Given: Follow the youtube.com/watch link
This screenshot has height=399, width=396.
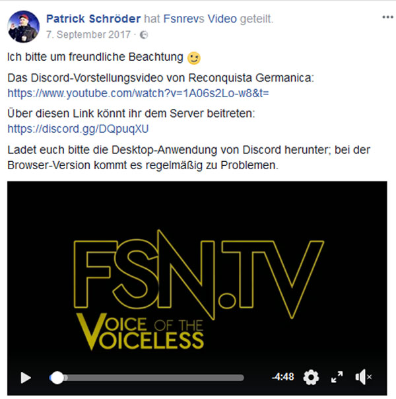Looking at the screenshot, I should pos(138,93).
